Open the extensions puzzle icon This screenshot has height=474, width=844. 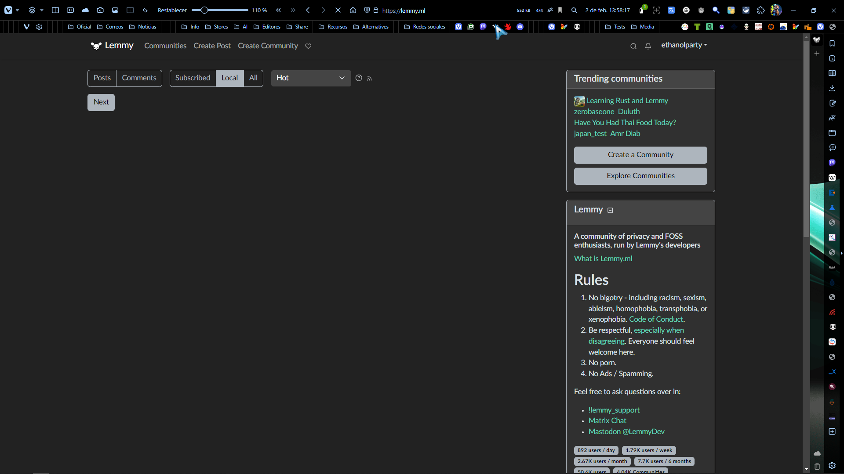tap(761, 10)
